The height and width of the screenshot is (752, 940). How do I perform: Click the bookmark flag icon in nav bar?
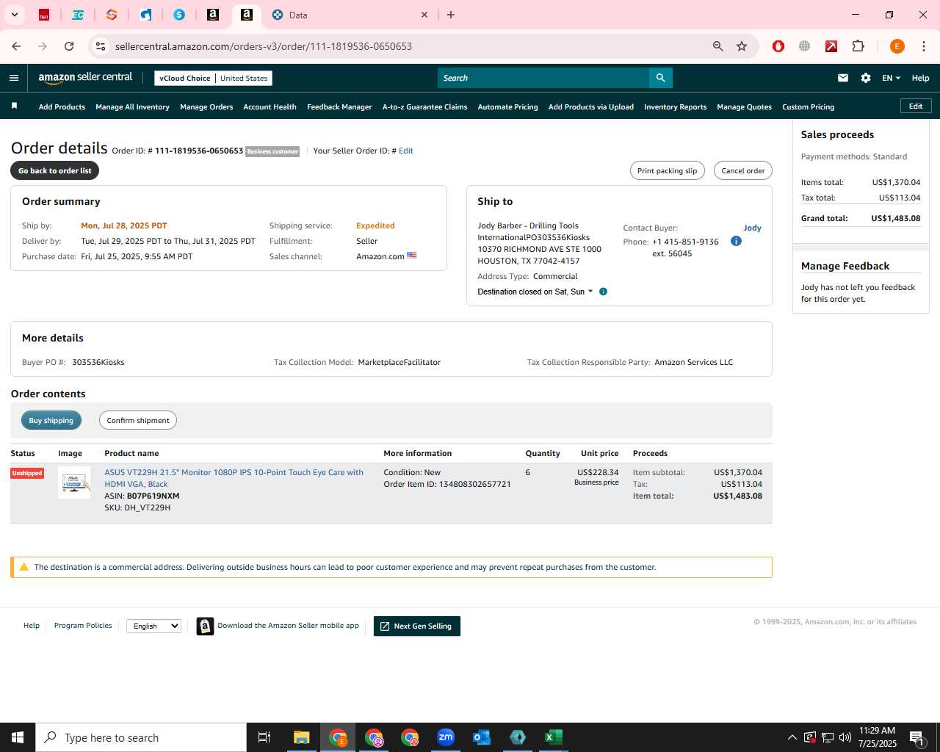[14, 106]
